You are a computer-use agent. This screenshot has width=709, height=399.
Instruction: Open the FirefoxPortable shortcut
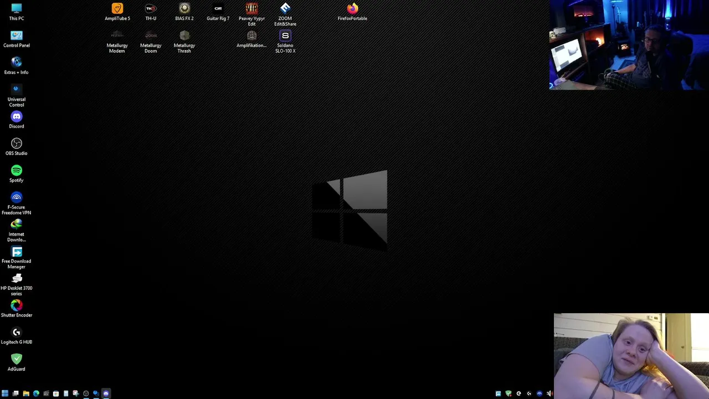pyautogui.click(x=352, y=12)
